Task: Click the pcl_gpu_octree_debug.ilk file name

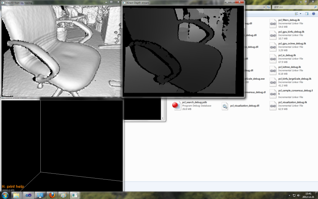Action: click(x=292, y=44)
